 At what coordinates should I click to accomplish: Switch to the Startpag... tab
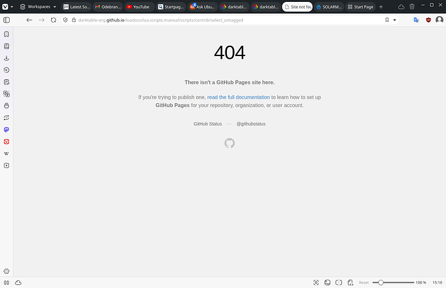click(171, 7)
